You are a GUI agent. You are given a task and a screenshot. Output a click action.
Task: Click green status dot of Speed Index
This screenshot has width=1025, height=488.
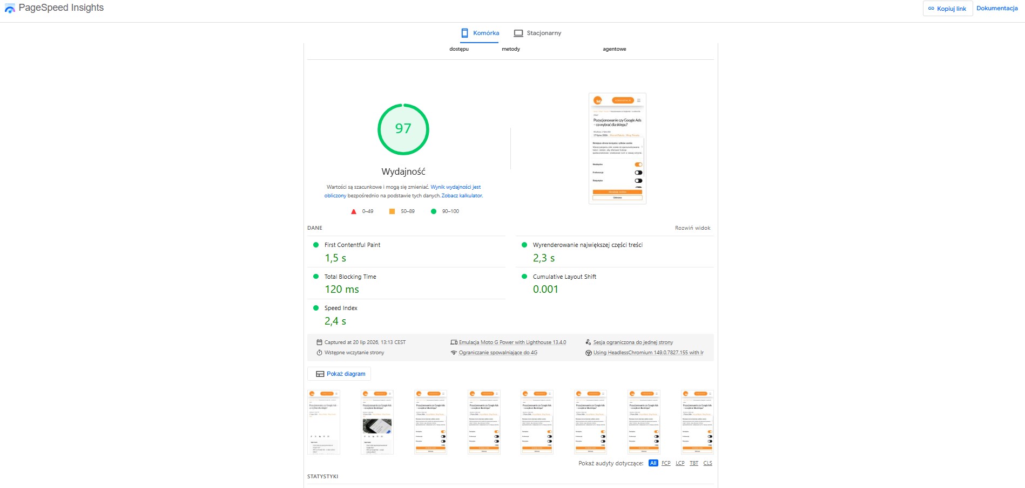click(316, 308)
